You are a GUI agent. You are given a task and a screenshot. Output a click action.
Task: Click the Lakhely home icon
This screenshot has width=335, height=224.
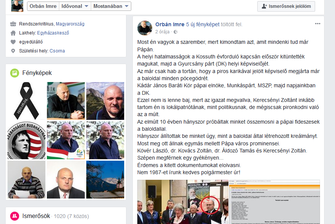pos(13,33)
